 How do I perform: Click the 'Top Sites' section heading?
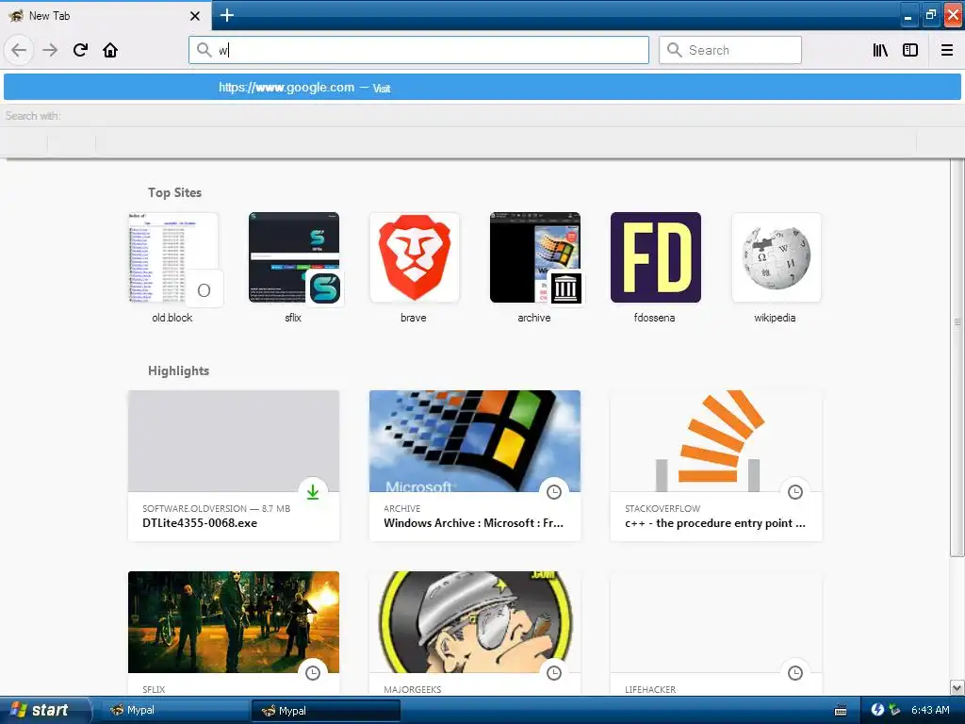tap(174, 192)
